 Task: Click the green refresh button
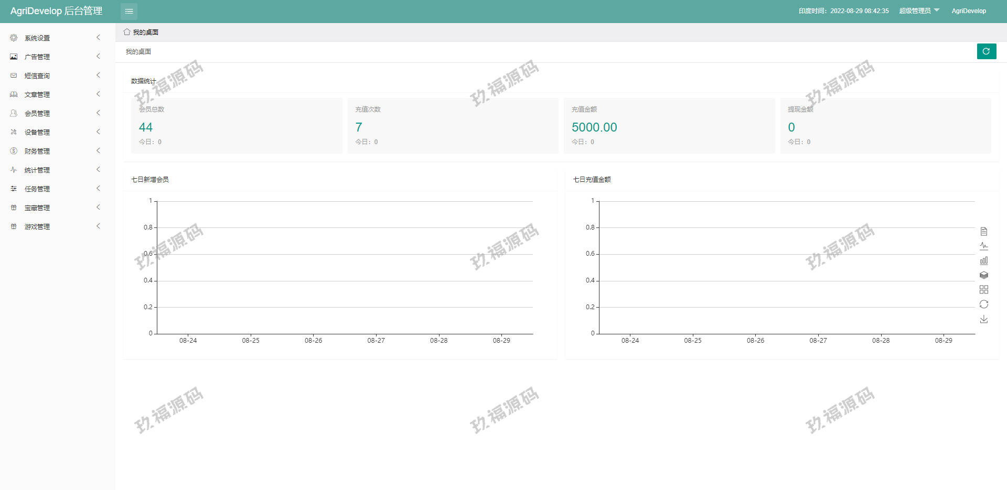(x=986, y=51)
